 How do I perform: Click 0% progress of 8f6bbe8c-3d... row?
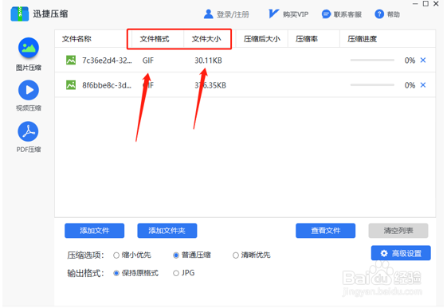pos(410,85)
